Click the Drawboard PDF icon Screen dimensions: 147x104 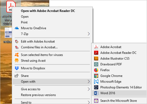click(x=96, y=64)
